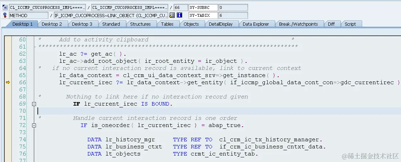
Task: Open the Desktop 3 tab
Action: click(x=82, y=24)
